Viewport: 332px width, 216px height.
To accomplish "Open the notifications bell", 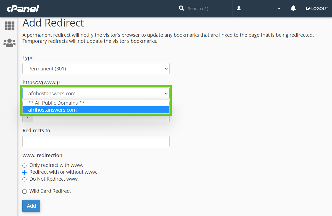I will pos(293,9).
